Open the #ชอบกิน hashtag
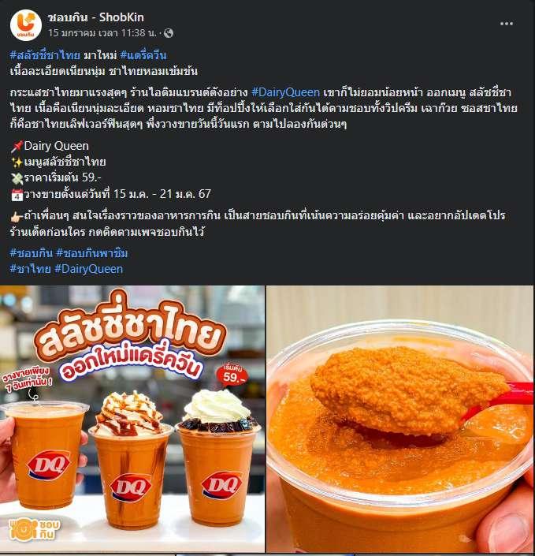This screenshot has height=556, width=535. click(x=32, y=253)
